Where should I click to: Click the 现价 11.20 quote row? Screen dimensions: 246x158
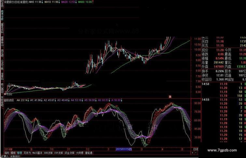[213, 50]
